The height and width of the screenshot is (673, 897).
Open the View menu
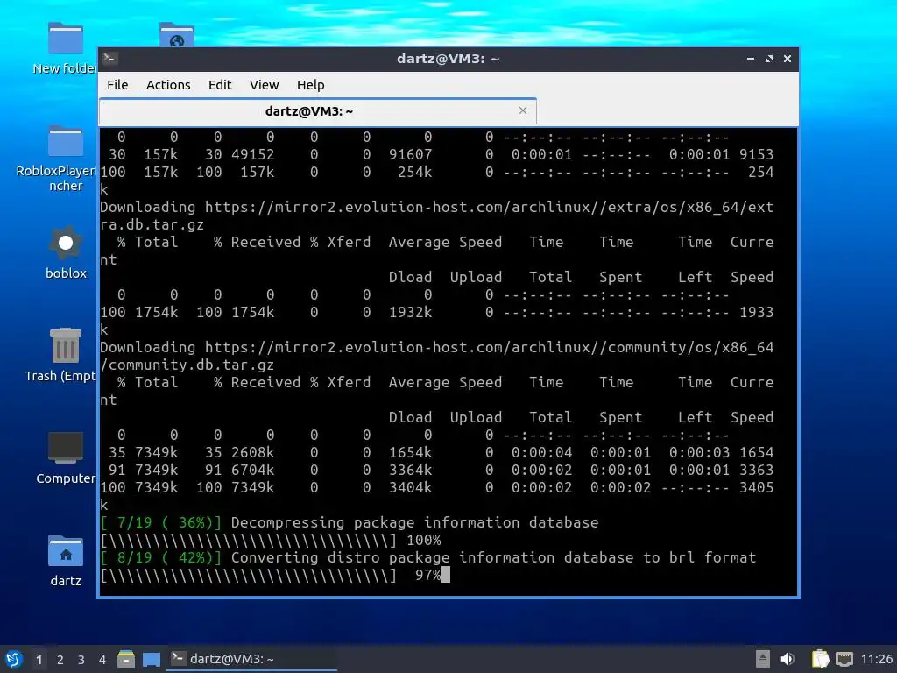point(264,85)
